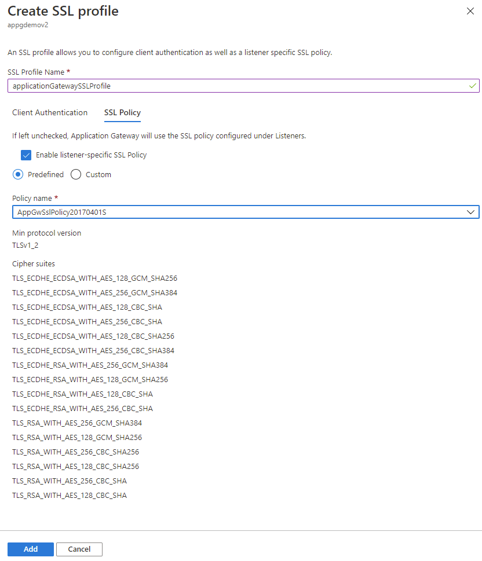This screenshot has width=482, height=561.
Task: Click the Add button
Action: click(30, 549)
